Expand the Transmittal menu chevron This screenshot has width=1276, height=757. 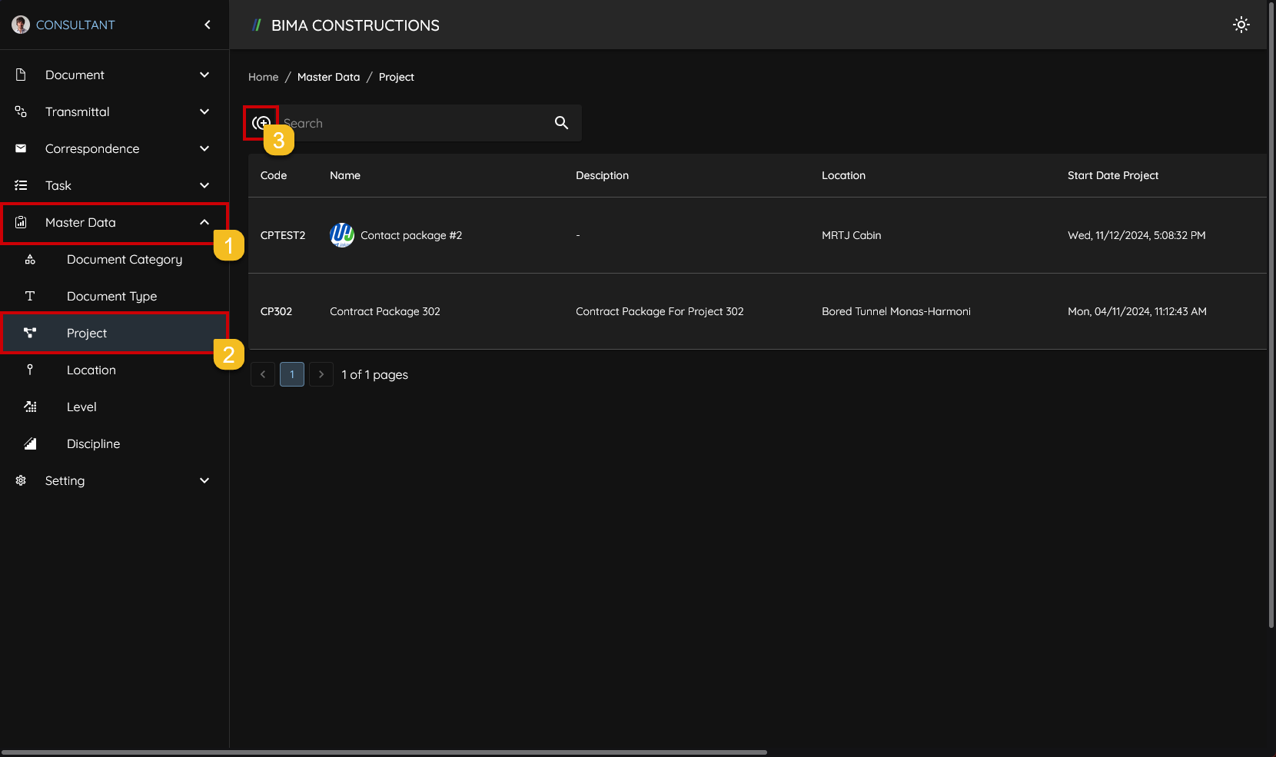click(x=204, y=111)
